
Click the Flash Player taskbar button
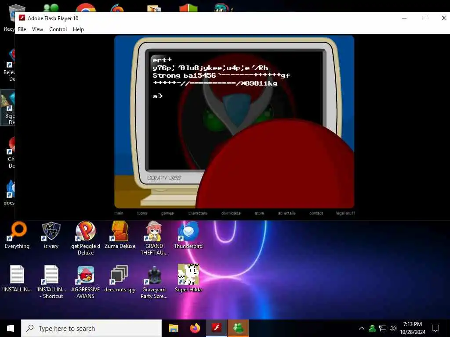pos(217,328)
